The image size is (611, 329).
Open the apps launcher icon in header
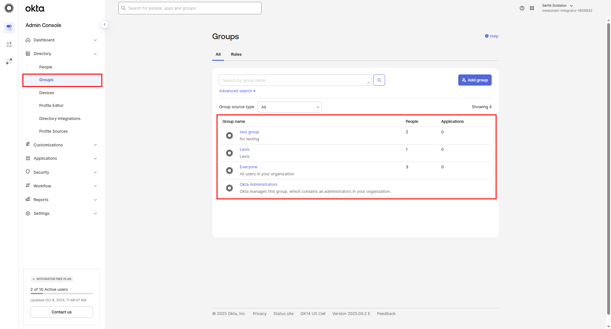coord(532,8)
